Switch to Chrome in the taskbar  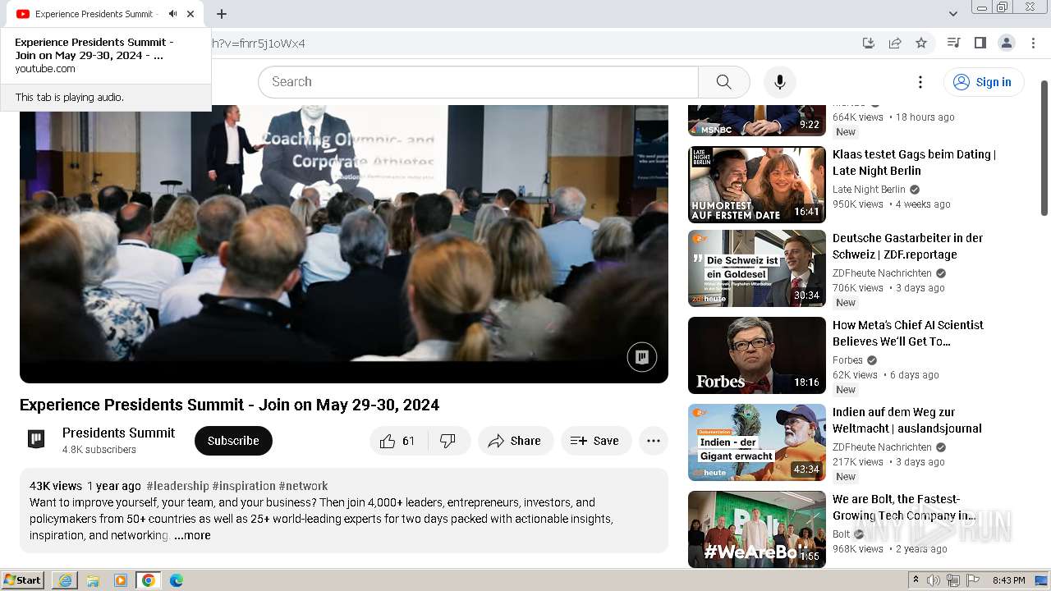point(148,580)
